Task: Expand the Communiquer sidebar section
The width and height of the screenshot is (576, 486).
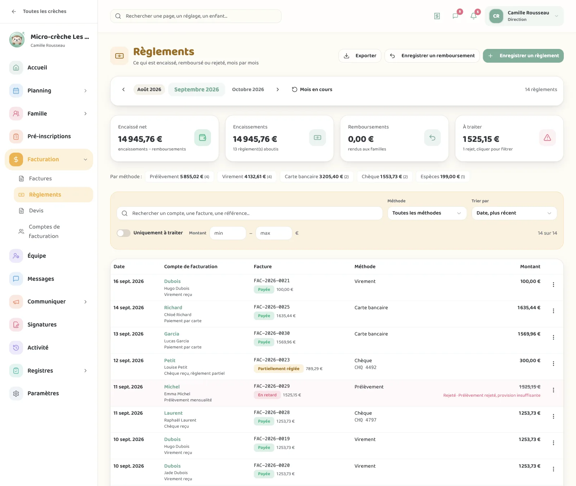Action: coord(85,302)
